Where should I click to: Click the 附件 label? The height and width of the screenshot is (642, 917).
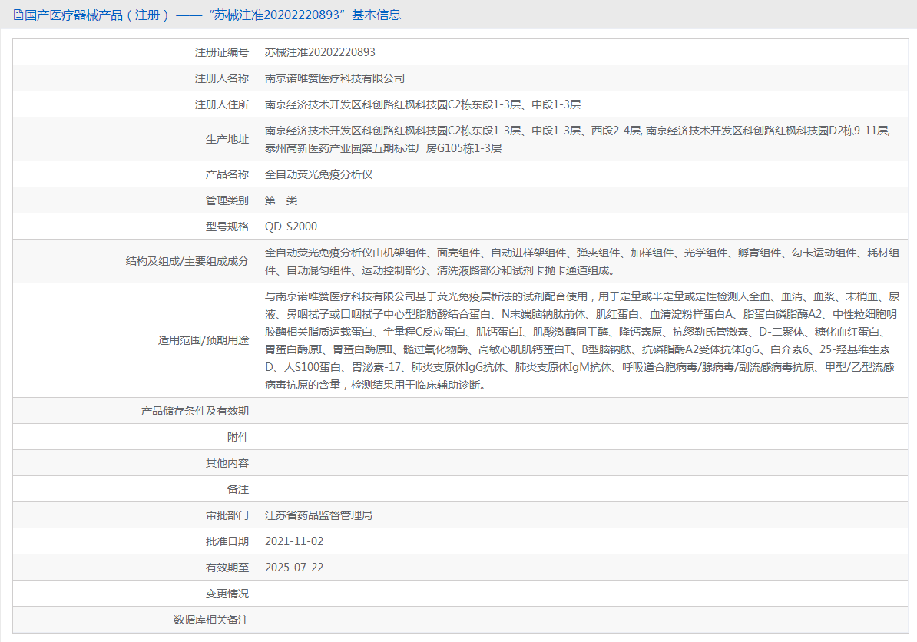(x=238, y=437)
